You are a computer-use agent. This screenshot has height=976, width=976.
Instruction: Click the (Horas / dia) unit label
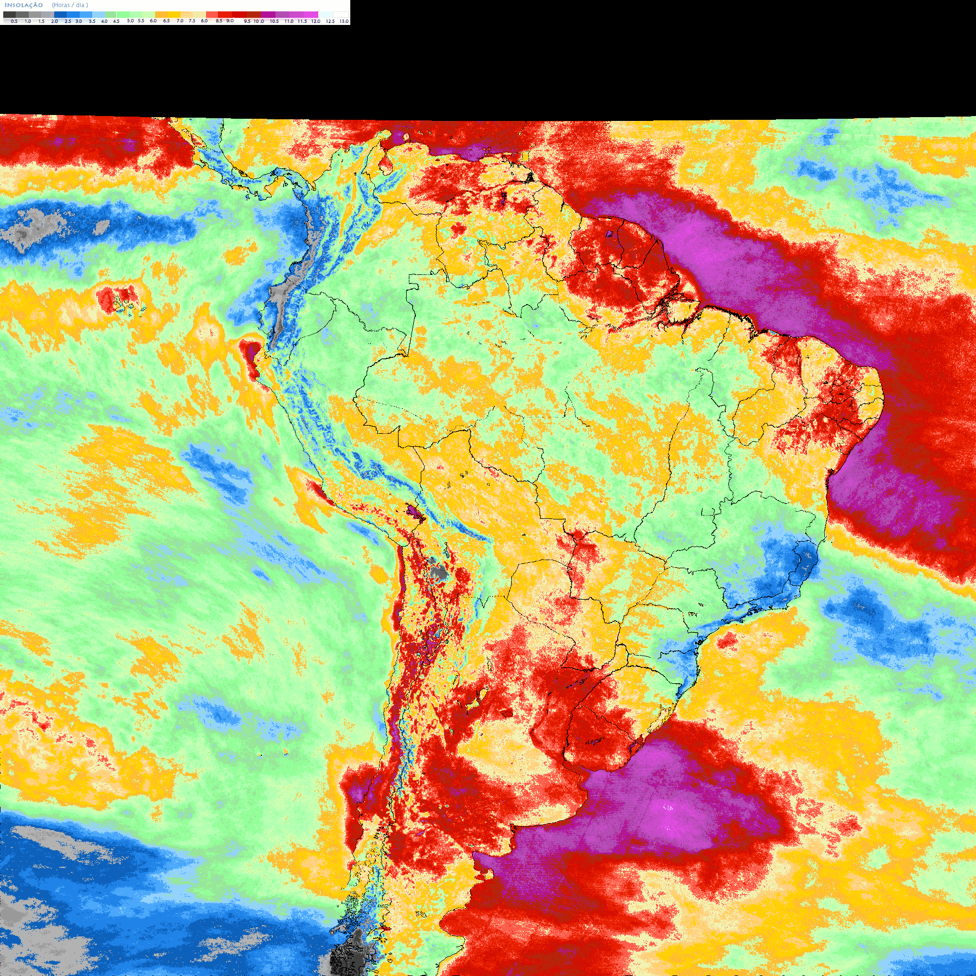click(70, 5)
